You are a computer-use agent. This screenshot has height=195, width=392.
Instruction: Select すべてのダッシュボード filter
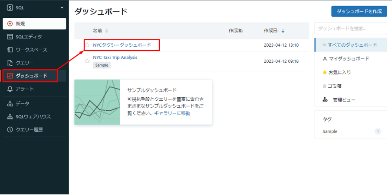(351, 45)
